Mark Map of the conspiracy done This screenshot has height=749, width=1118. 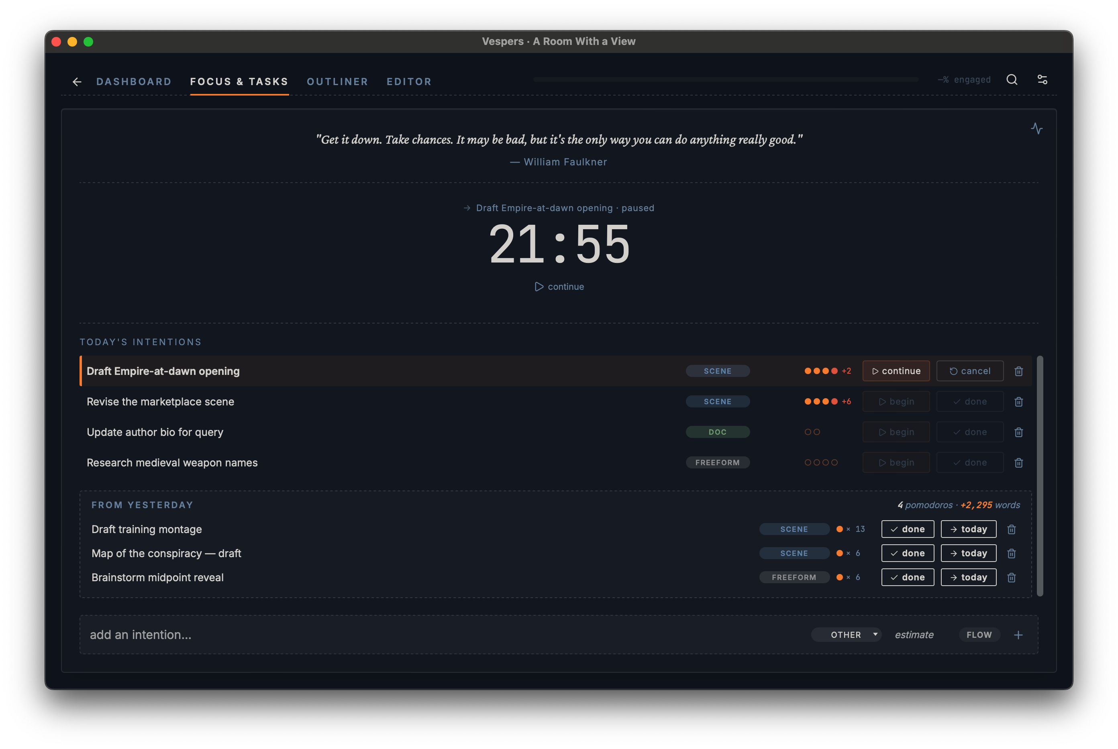point(907,553)
